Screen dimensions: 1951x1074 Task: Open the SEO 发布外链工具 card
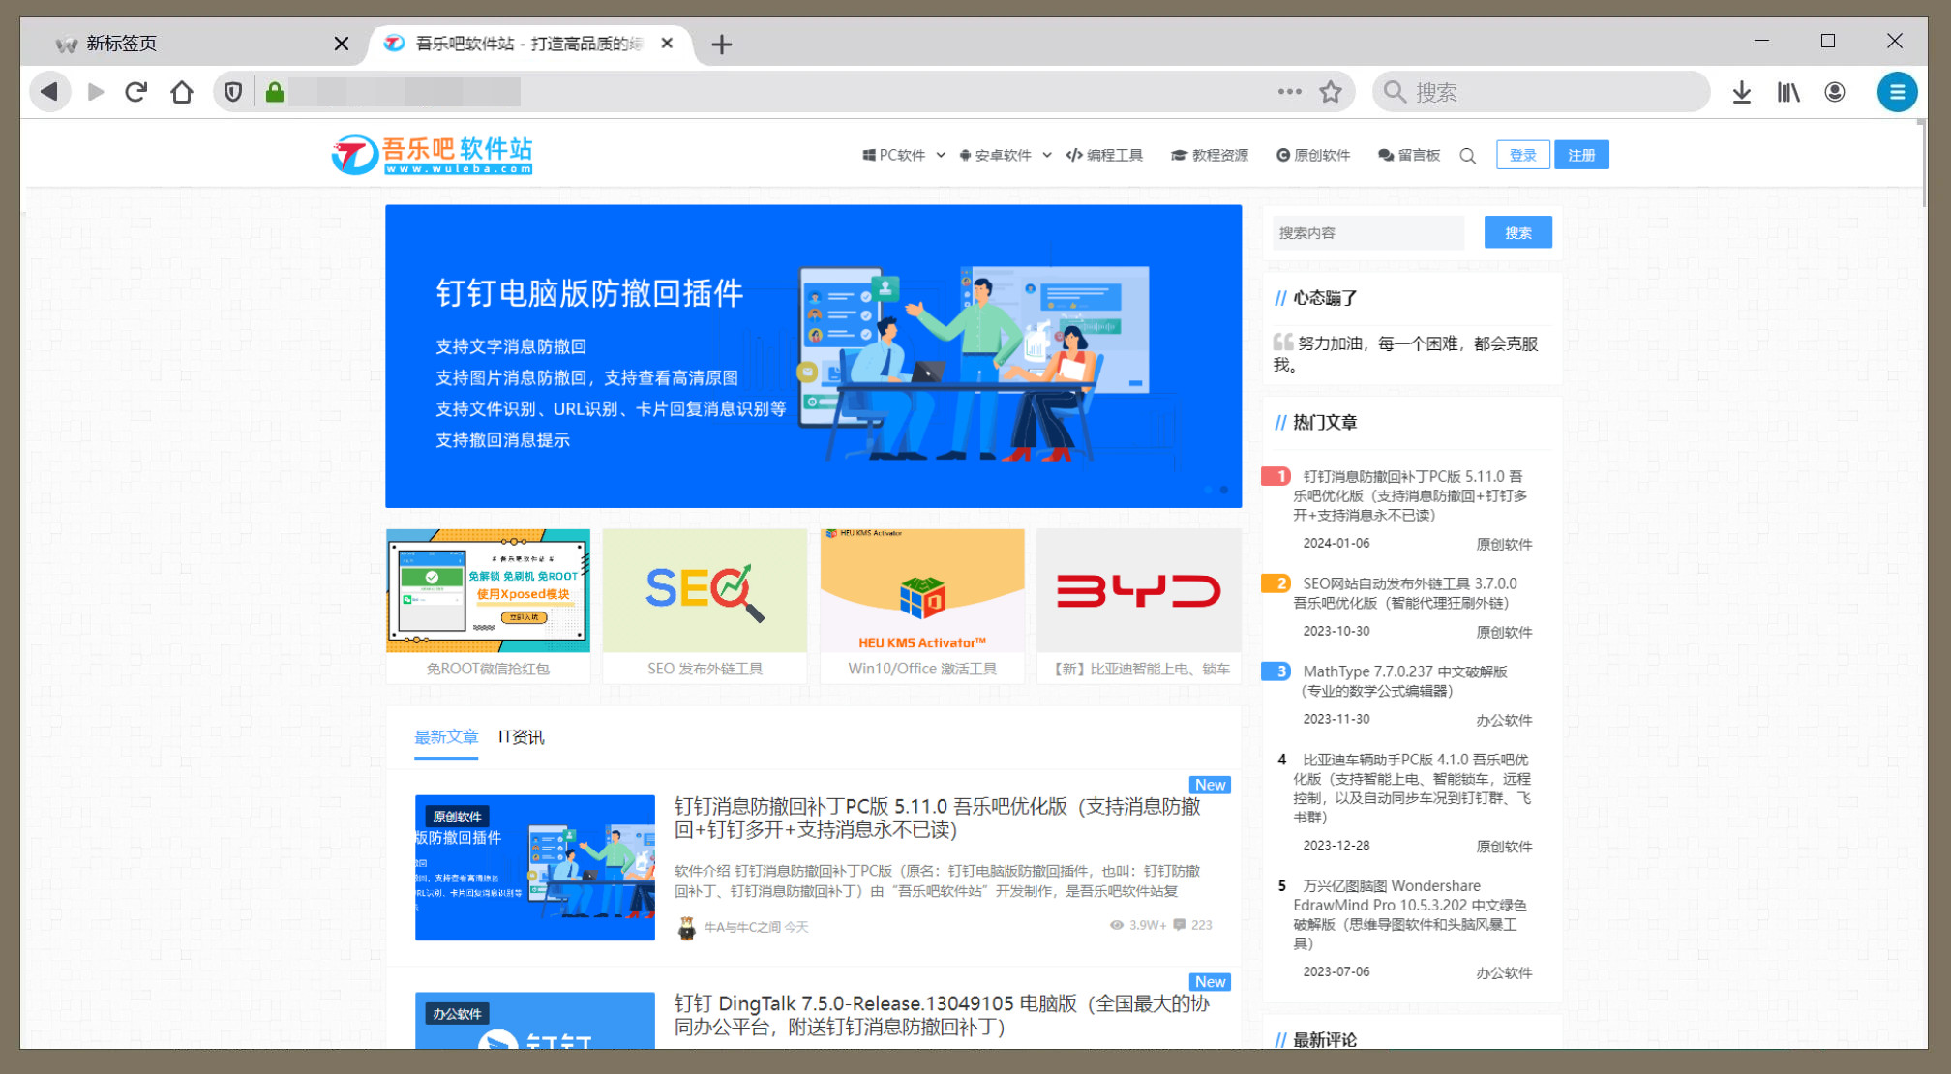(705, 606)
